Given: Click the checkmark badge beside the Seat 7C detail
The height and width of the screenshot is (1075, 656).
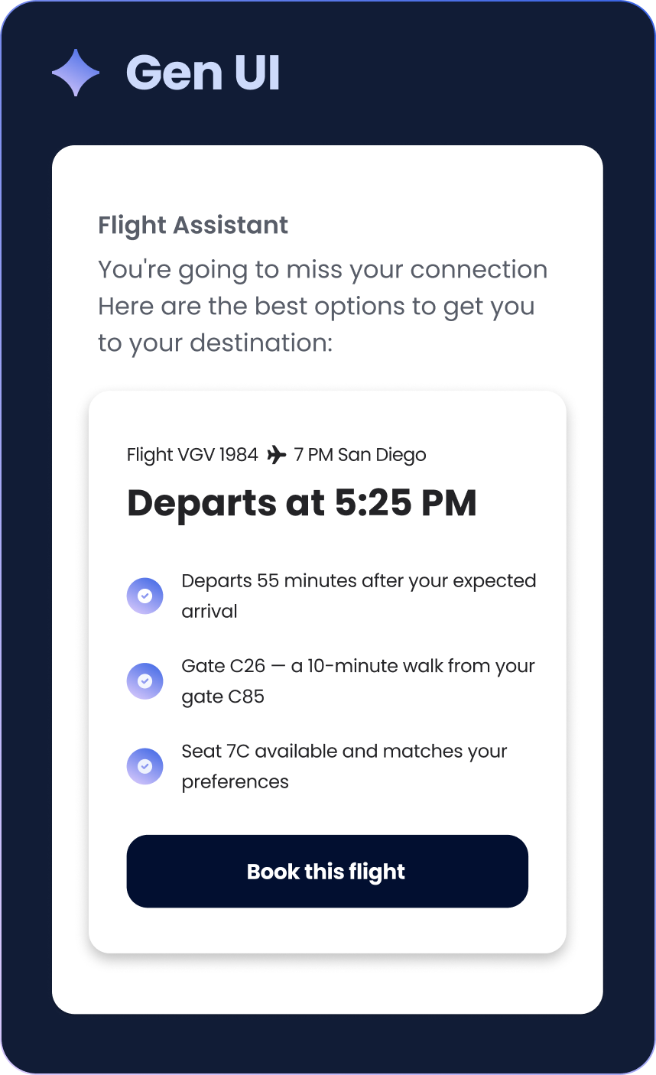Looking at the screenshot, I should point(145,766).
